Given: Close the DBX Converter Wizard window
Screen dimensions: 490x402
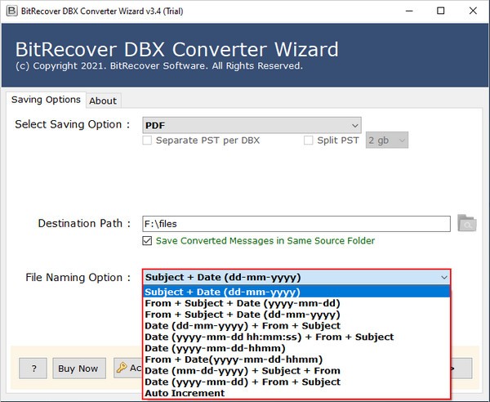Looking at the screenshot, I should [473, 11].
